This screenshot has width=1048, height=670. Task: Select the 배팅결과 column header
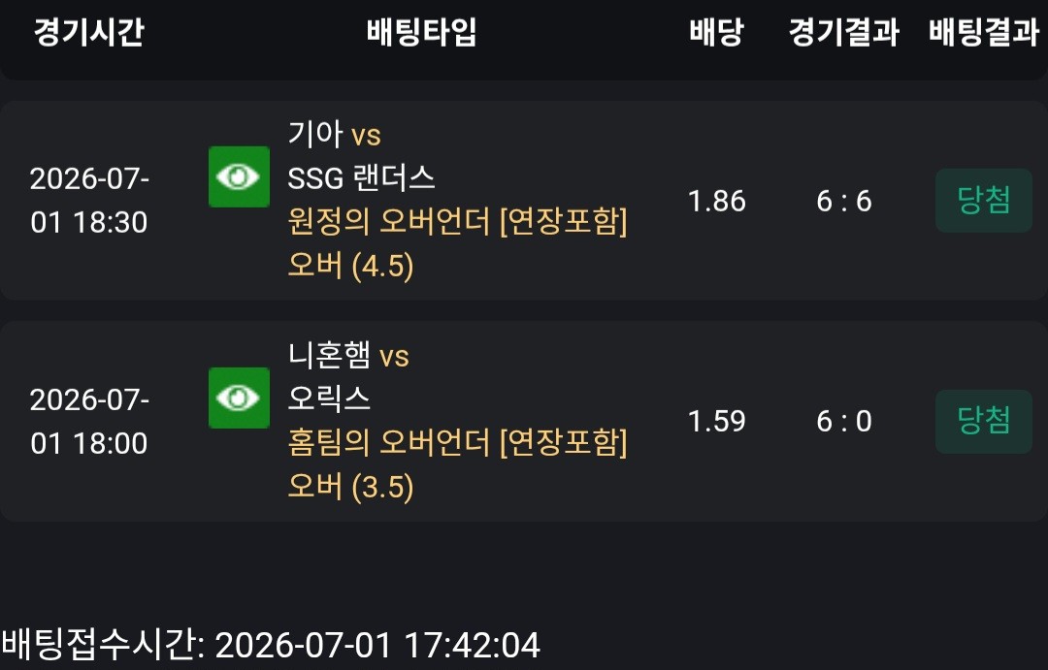[985, 32]
